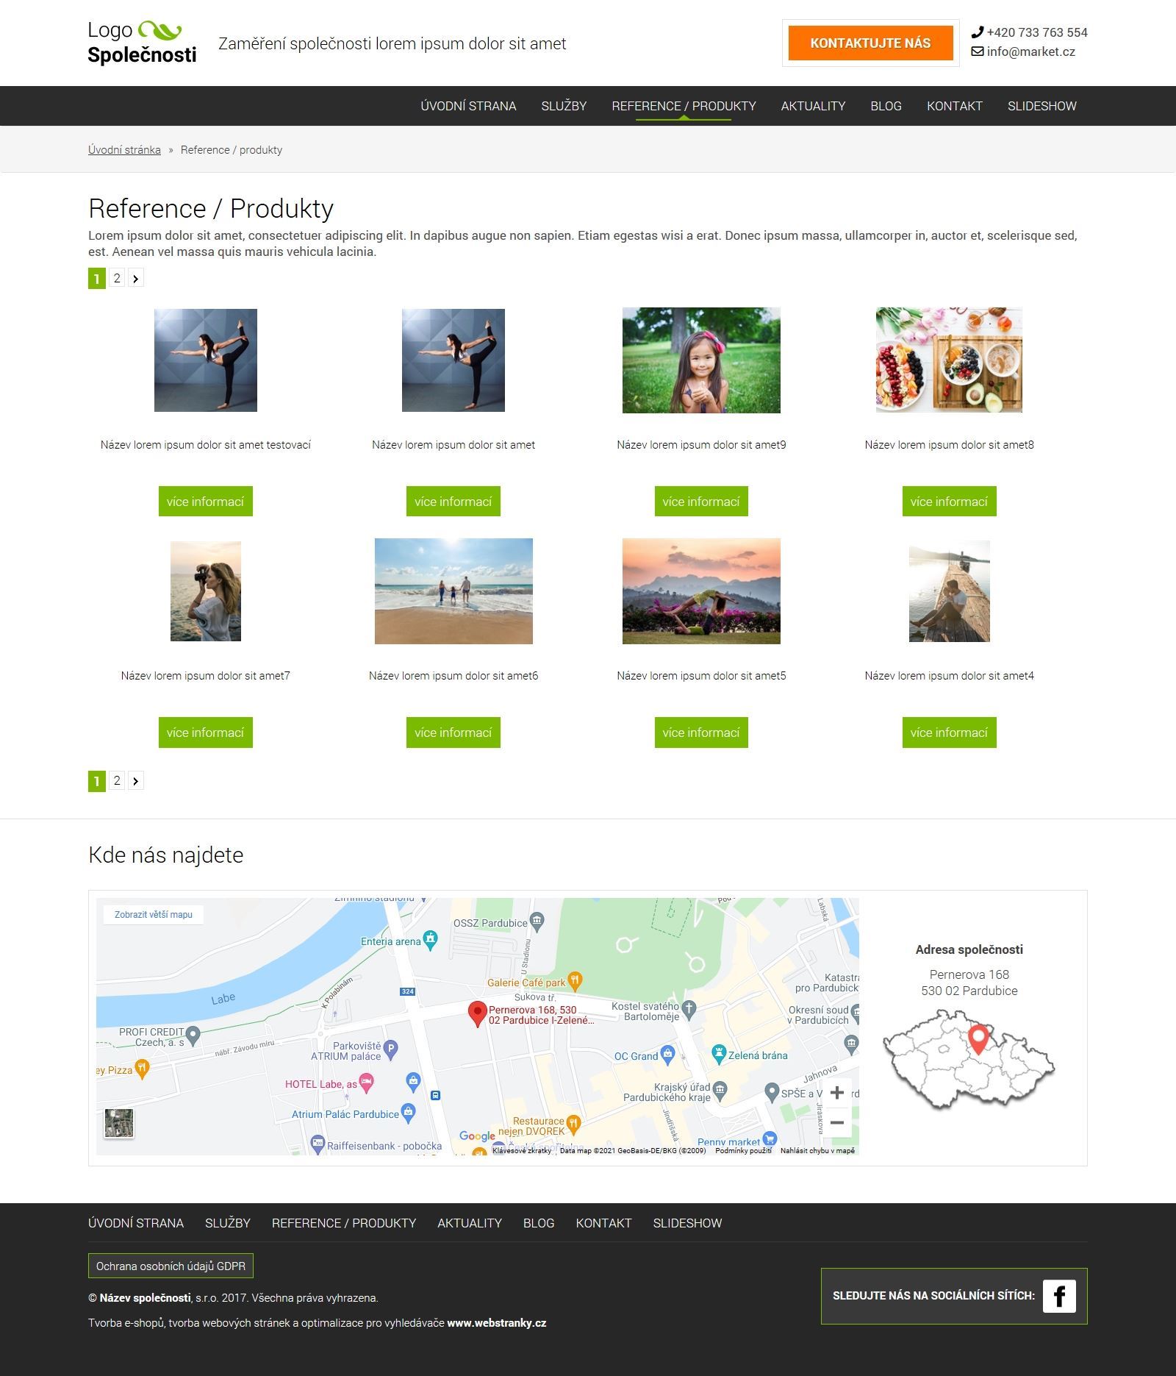Screen dimensions: 1176x1376
Task: Click HOTEL Labe marker on the map
Action: tap(366, 1082)
